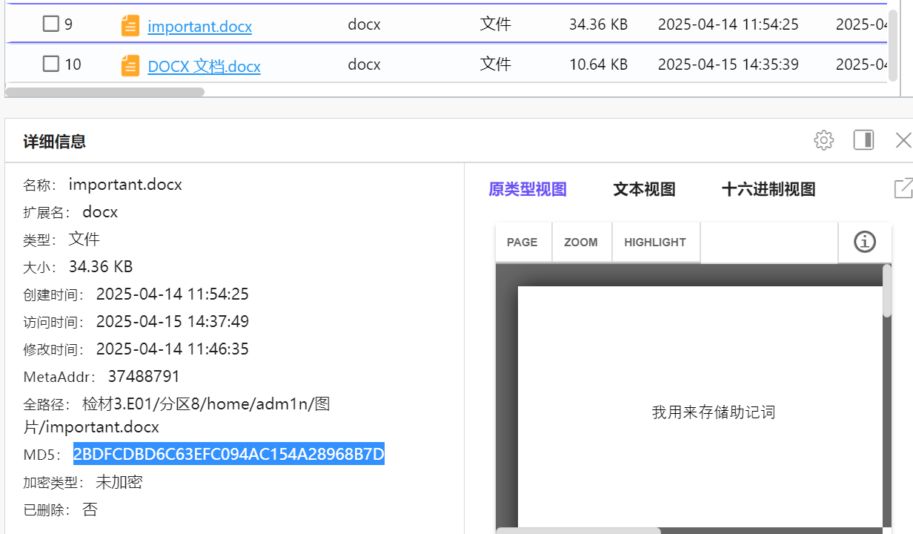Image resolution: width=913 pixels, height=534 pixels.
Task: Open the ZOOM control in the viewer
Action: 581,242
